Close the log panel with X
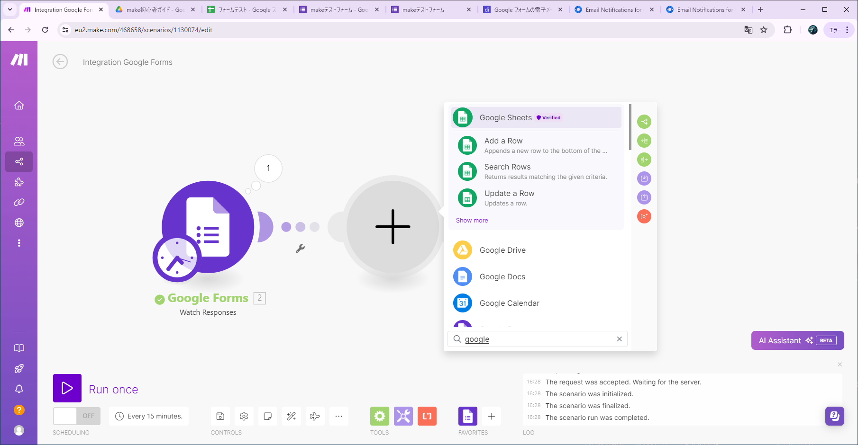 coord(840,365)
